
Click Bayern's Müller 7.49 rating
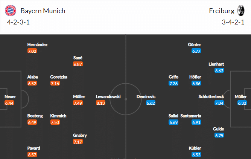point(78,103)
